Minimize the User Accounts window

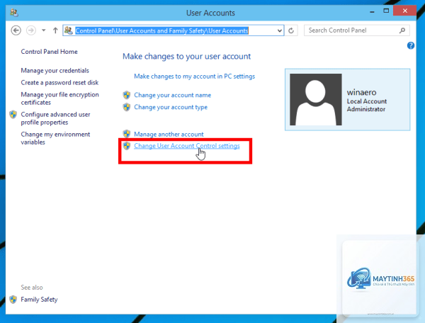(x=373, y=11)
